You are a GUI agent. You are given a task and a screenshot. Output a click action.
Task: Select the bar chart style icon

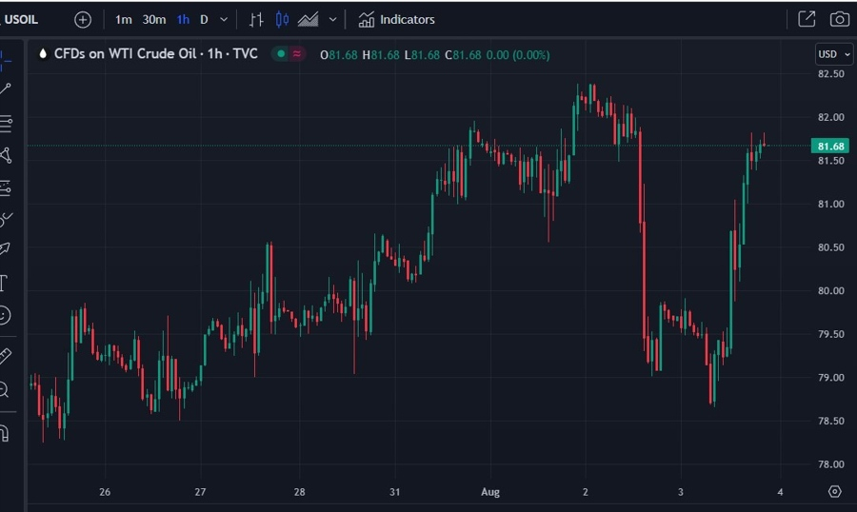pyautogui.click(x=256, y=19)
